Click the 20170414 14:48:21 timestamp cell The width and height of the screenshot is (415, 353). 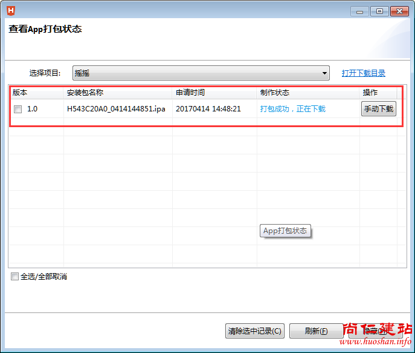[x=208, y=109]
